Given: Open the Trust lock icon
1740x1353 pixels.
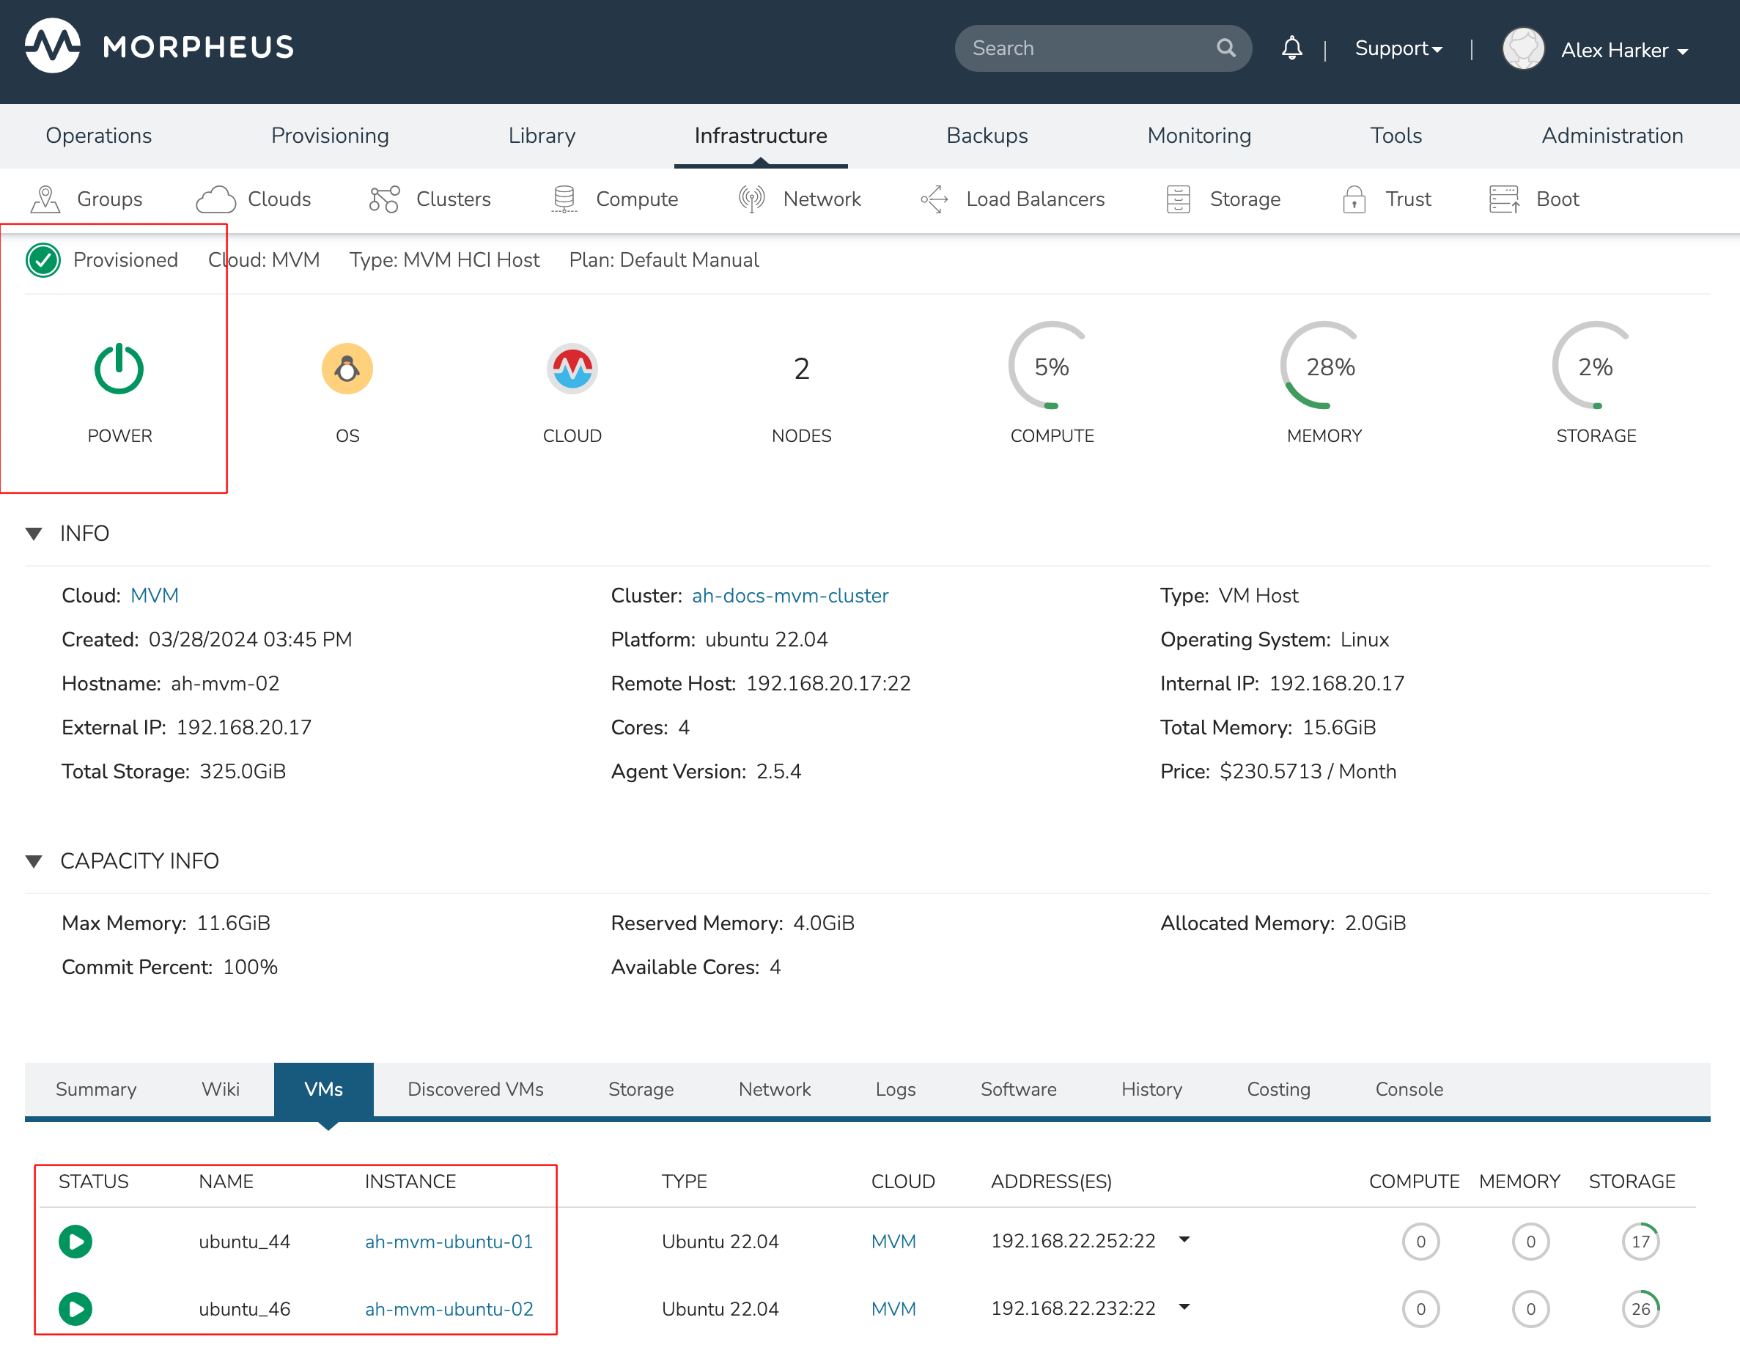Looking at the screenshot, I should coord(1354,199).
